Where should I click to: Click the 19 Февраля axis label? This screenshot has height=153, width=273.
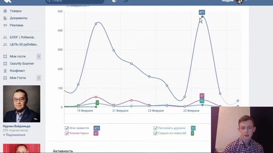click(x=85, y=110)
